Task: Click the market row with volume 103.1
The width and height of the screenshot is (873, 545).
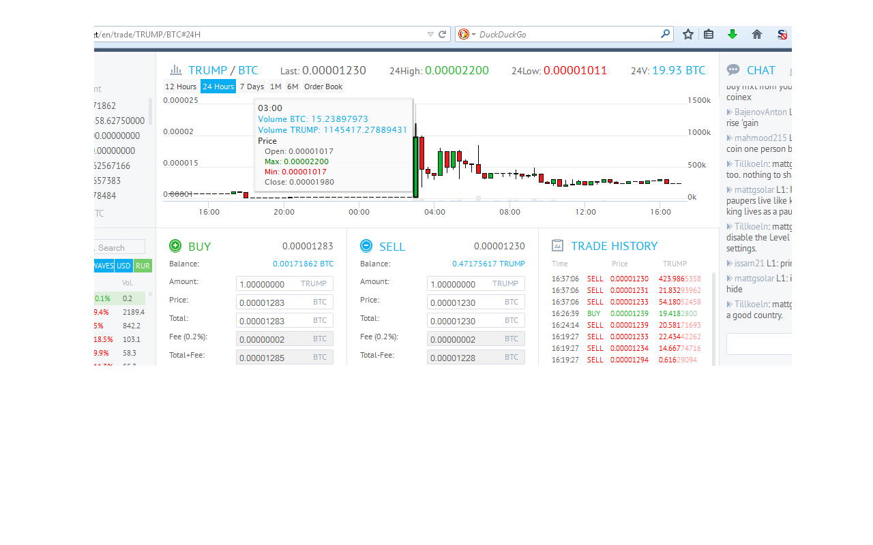Action: tap(120, 339)
